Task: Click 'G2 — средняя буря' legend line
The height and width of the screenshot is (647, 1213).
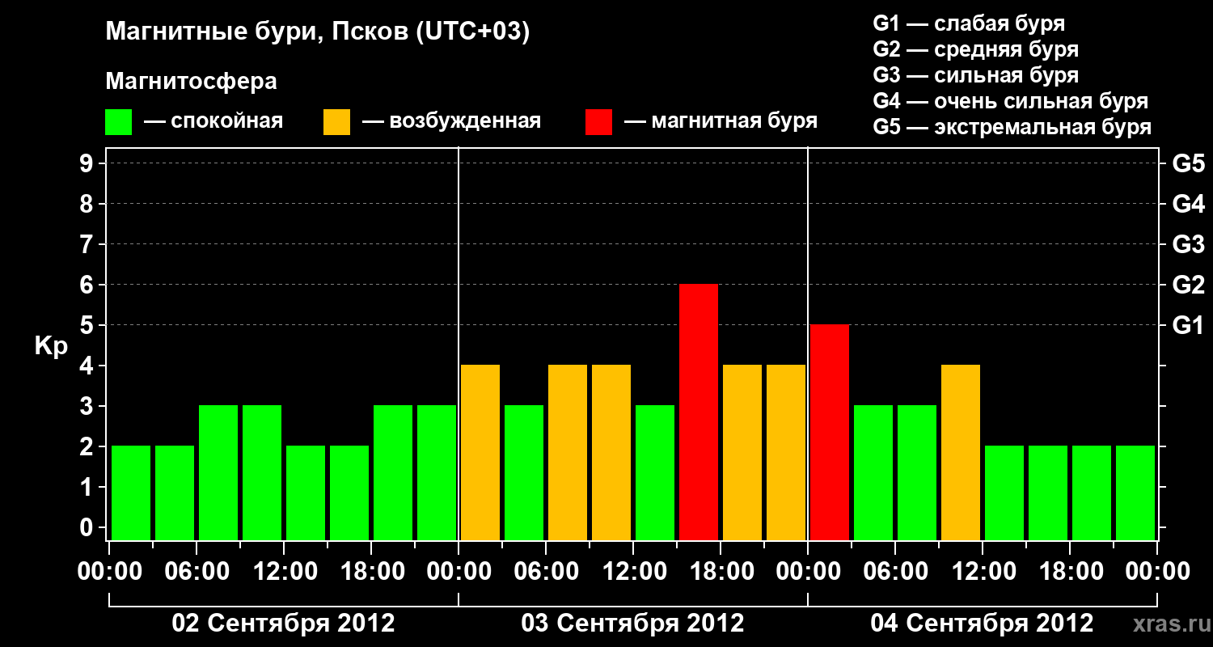Action: pyautogui.click(x=975, y=49)
